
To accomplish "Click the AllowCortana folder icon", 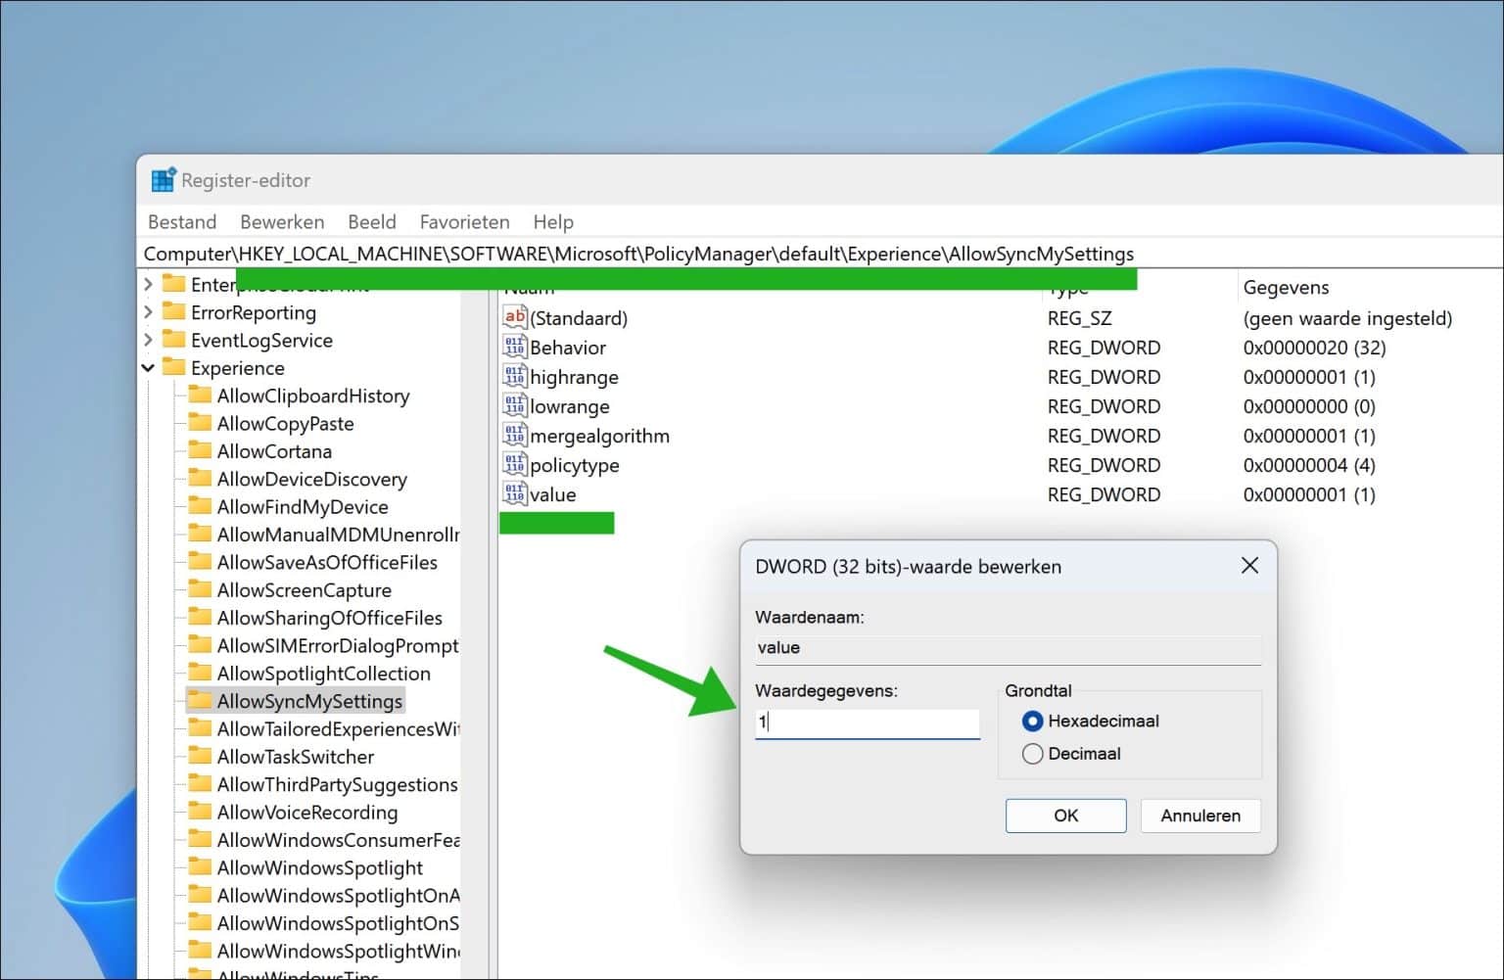I will [x=199, y=450].
